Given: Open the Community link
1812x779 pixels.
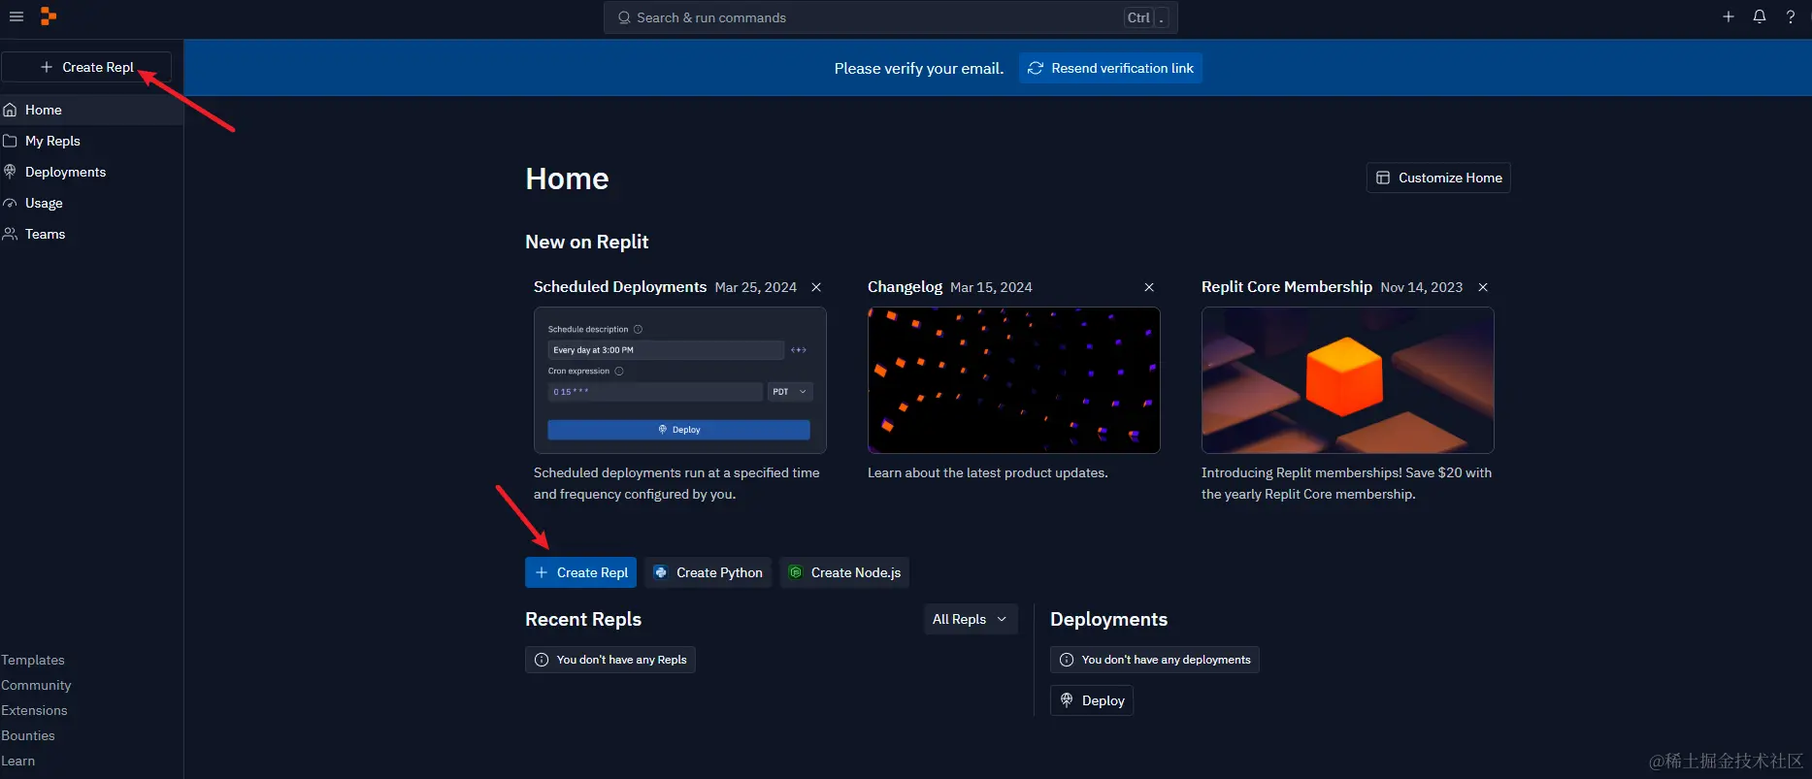Looking at the screenshot, I should tap(36, 685).
